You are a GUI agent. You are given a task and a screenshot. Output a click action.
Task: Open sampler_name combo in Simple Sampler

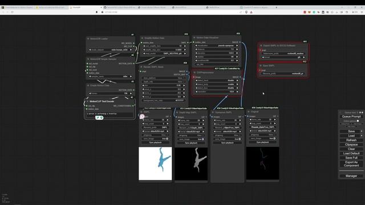click(110, 76)
